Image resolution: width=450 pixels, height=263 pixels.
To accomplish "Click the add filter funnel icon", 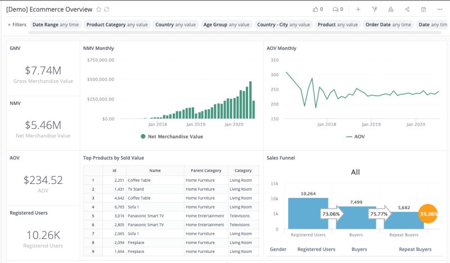I will pyautogui.click(x=374, y=10).
